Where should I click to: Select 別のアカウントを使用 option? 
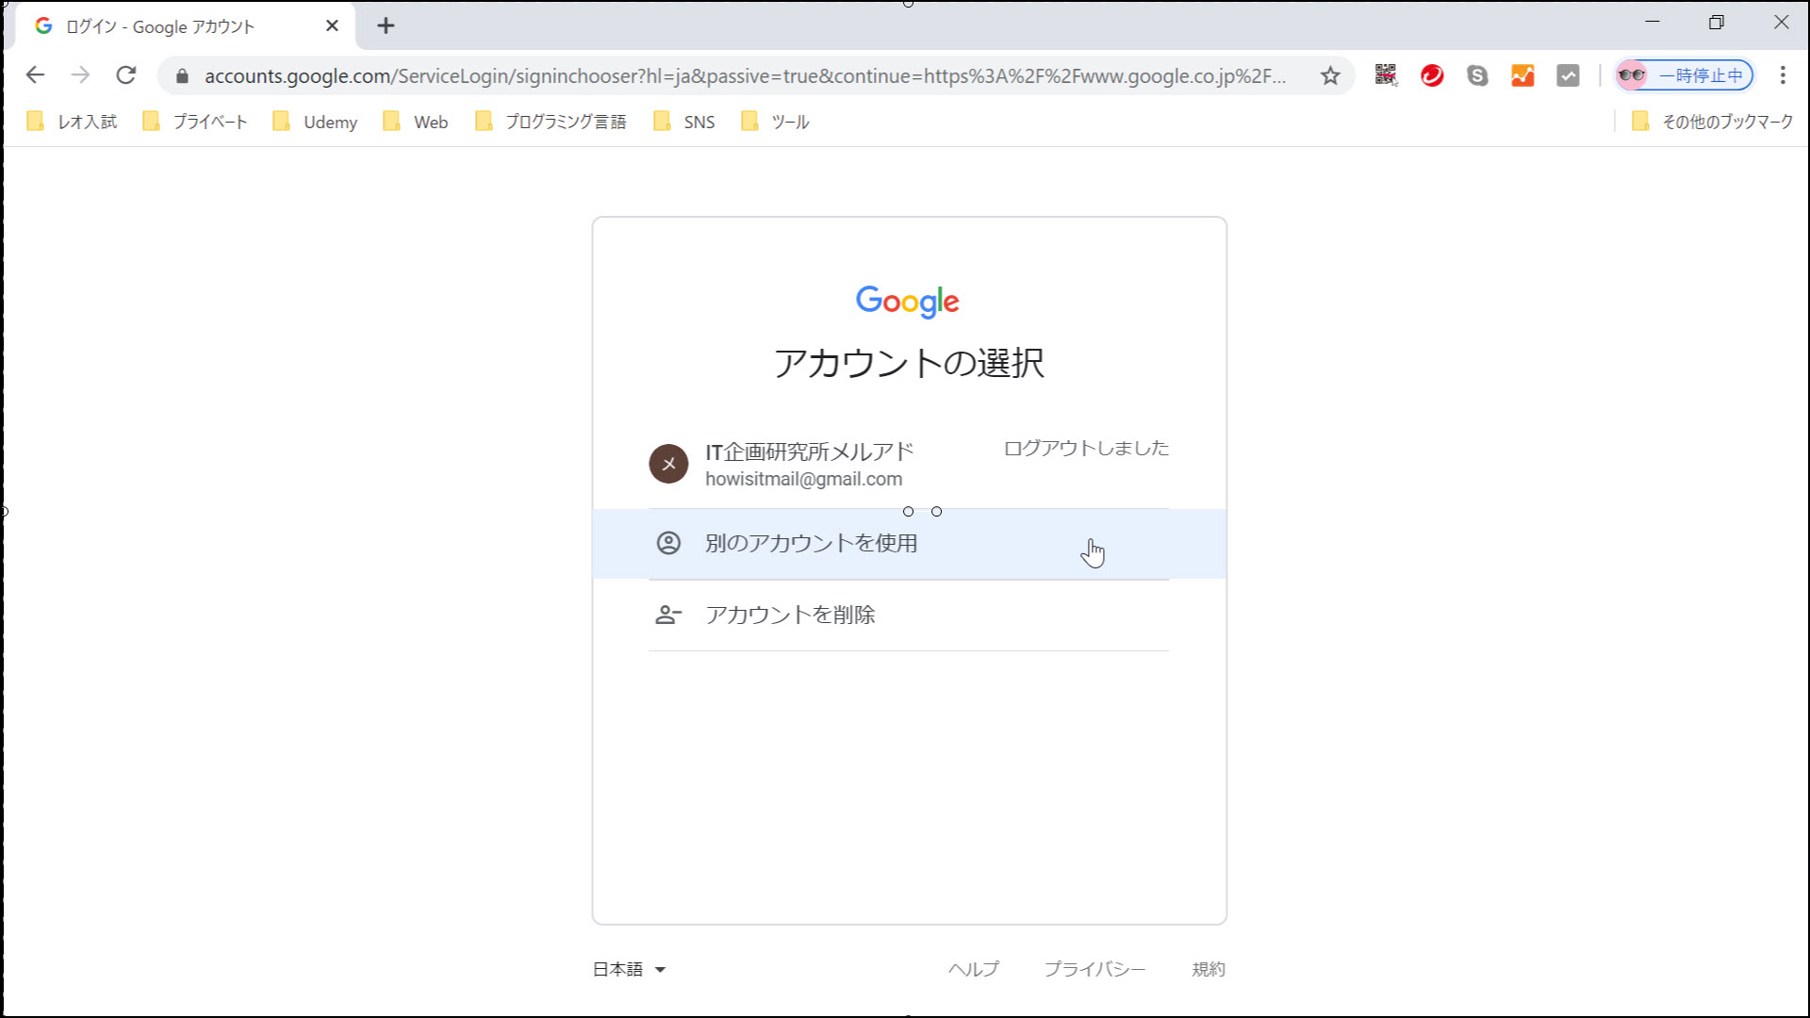(x=909, y=544)
